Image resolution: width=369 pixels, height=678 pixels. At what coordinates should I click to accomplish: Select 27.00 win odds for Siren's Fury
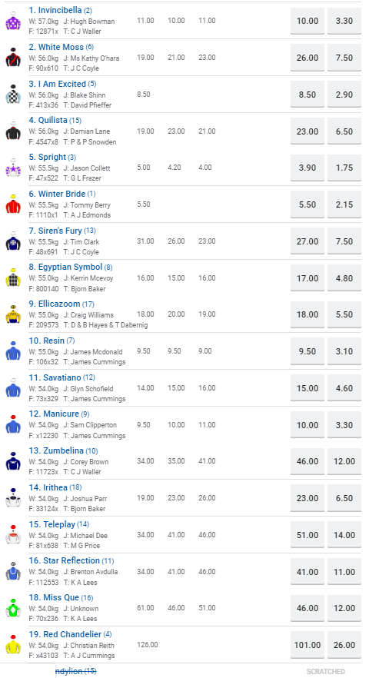point(307,241)
